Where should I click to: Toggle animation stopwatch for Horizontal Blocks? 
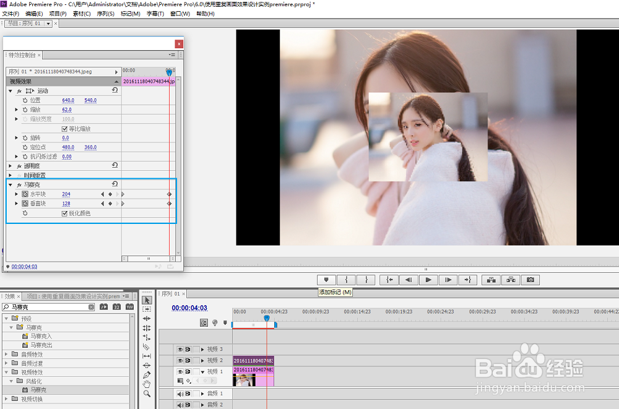pos(25,194)
